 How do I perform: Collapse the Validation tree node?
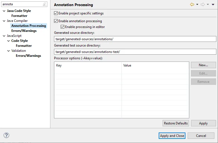8,51
